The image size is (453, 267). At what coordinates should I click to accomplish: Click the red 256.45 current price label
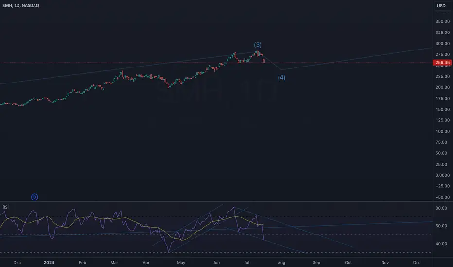click(442, 62)
